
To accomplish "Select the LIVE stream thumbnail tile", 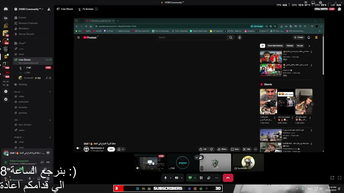I will coord(150,162).
